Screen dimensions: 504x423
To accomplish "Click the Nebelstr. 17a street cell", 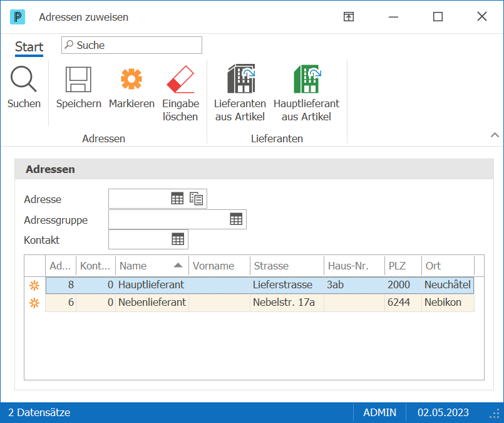I will (287, 303).
